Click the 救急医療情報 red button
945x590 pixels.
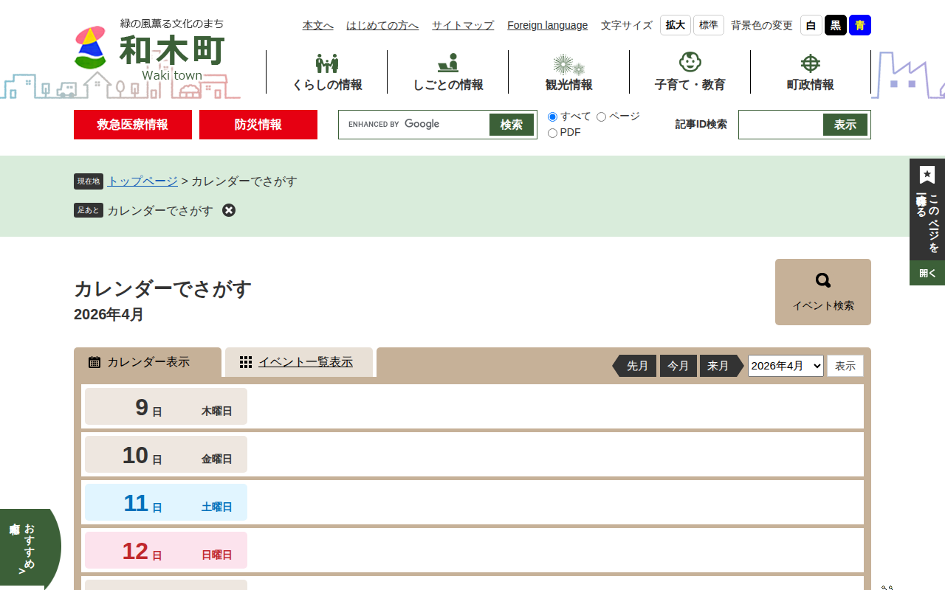click(133, 125)
